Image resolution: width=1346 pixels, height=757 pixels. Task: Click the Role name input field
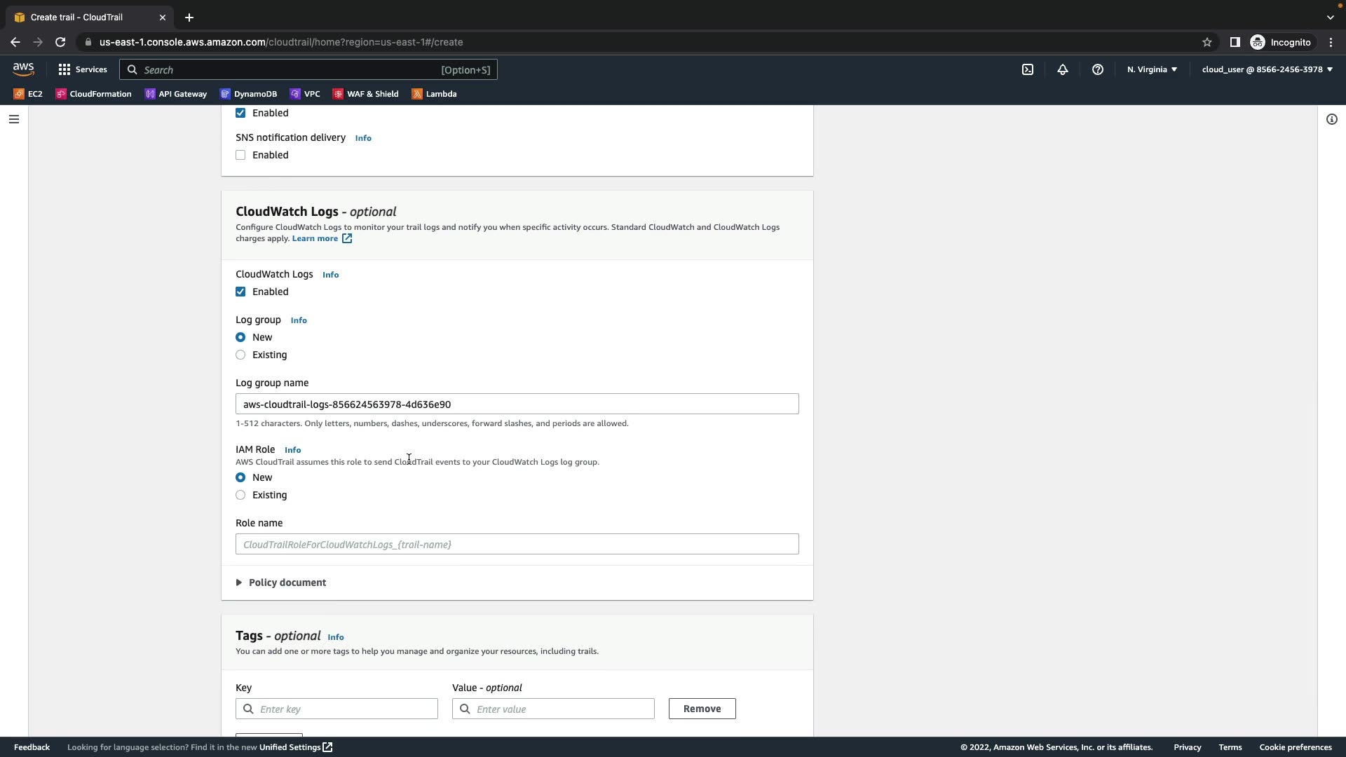(517, 544)
